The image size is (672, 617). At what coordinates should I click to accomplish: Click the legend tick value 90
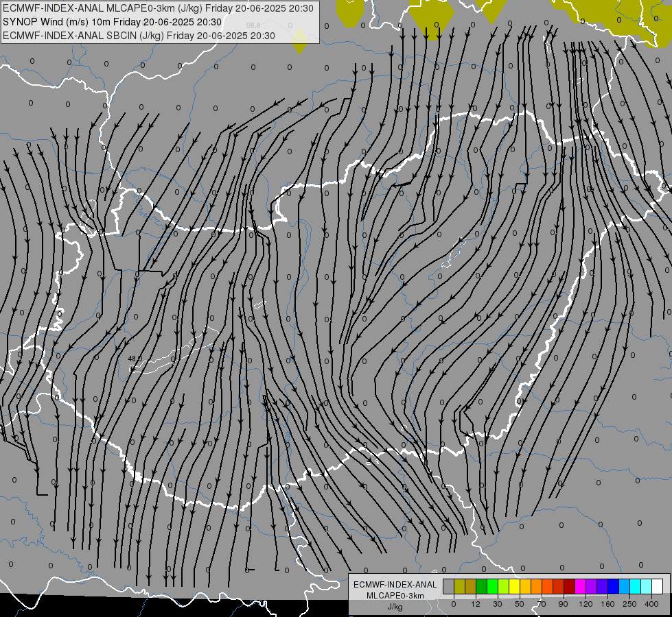coord(564,604)
